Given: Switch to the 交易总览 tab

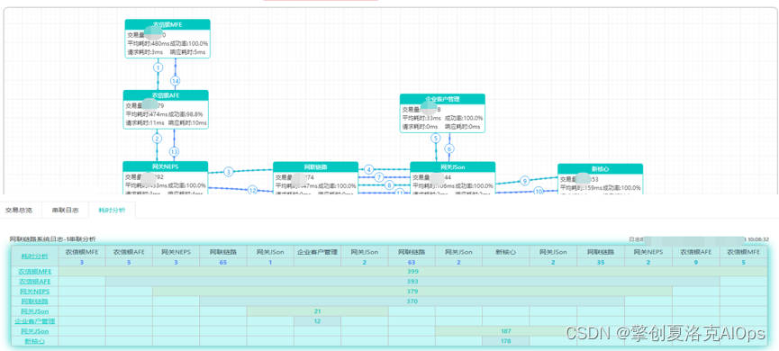Looking at the screenshot, I should pos(19,210).
